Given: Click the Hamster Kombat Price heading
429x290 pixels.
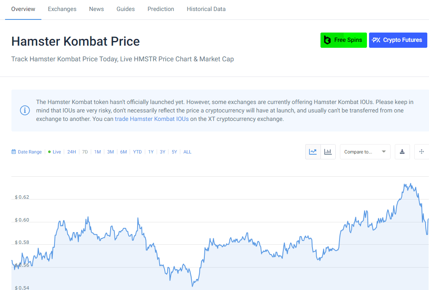Looking at the screenshot, I should (76, 41).
